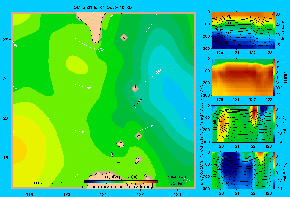290x197 pixels.
Task: Click the '26' contour label in temperature panel
Action: click(x=229, y=18)
